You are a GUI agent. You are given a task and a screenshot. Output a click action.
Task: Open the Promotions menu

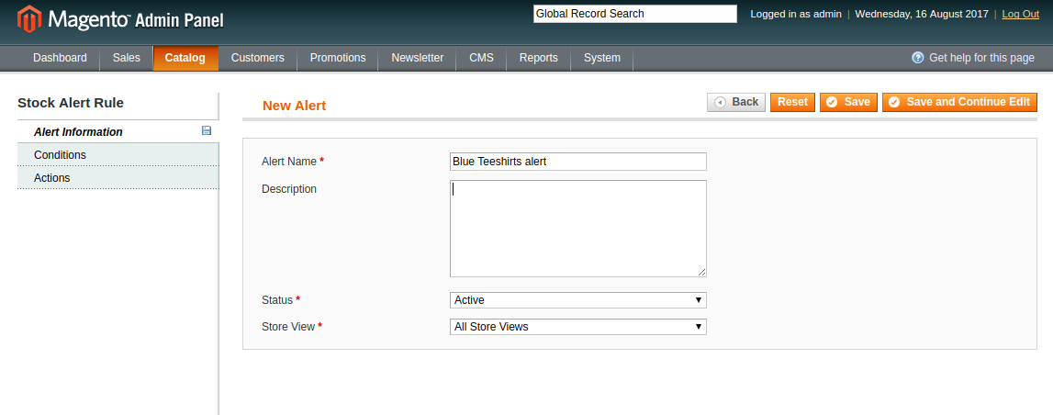(338, 58)
